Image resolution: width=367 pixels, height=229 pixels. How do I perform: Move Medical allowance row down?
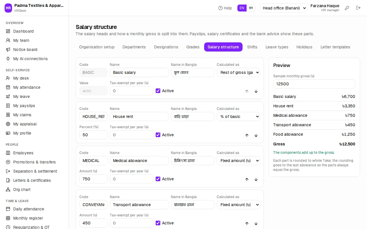(256, 179)
